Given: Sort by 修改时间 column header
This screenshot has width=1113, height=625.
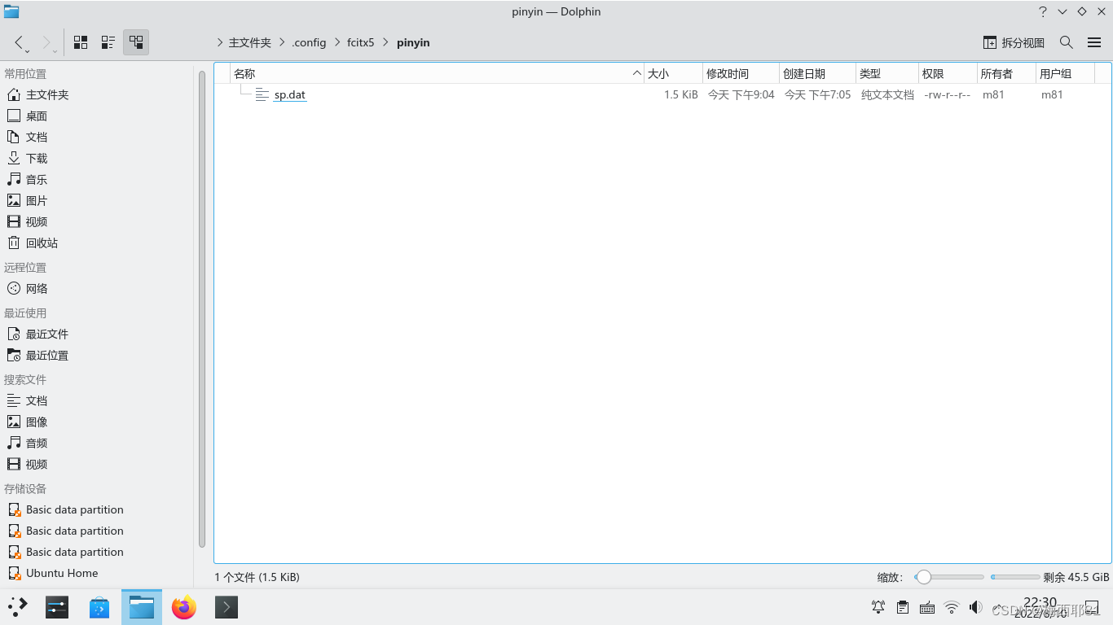Looking at the screenshot, I should (741, 73).
